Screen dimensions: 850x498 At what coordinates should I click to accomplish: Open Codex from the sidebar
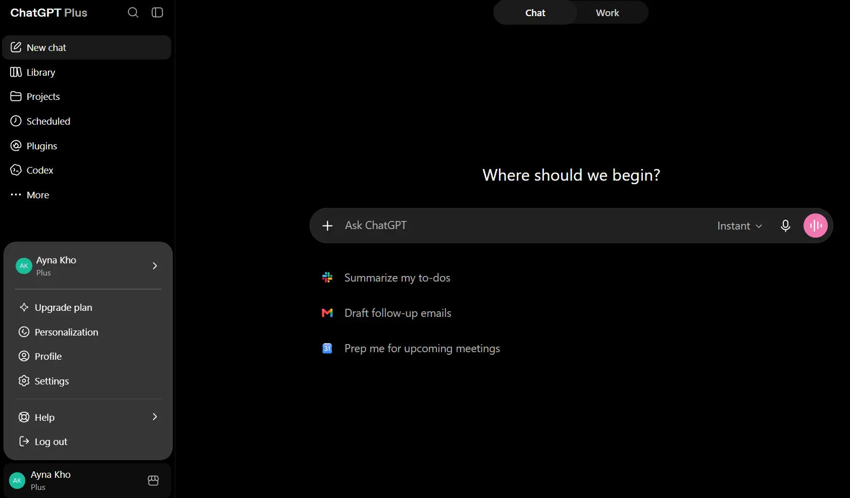pos(87,170)
